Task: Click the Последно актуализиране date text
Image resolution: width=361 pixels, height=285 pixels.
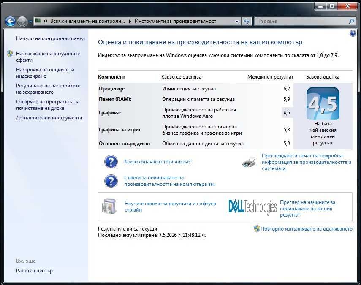Action: tap(152, 235)
